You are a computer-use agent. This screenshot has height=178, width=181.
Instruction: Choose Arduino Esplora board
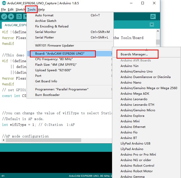pyautogui.click(x=147, y=116)
